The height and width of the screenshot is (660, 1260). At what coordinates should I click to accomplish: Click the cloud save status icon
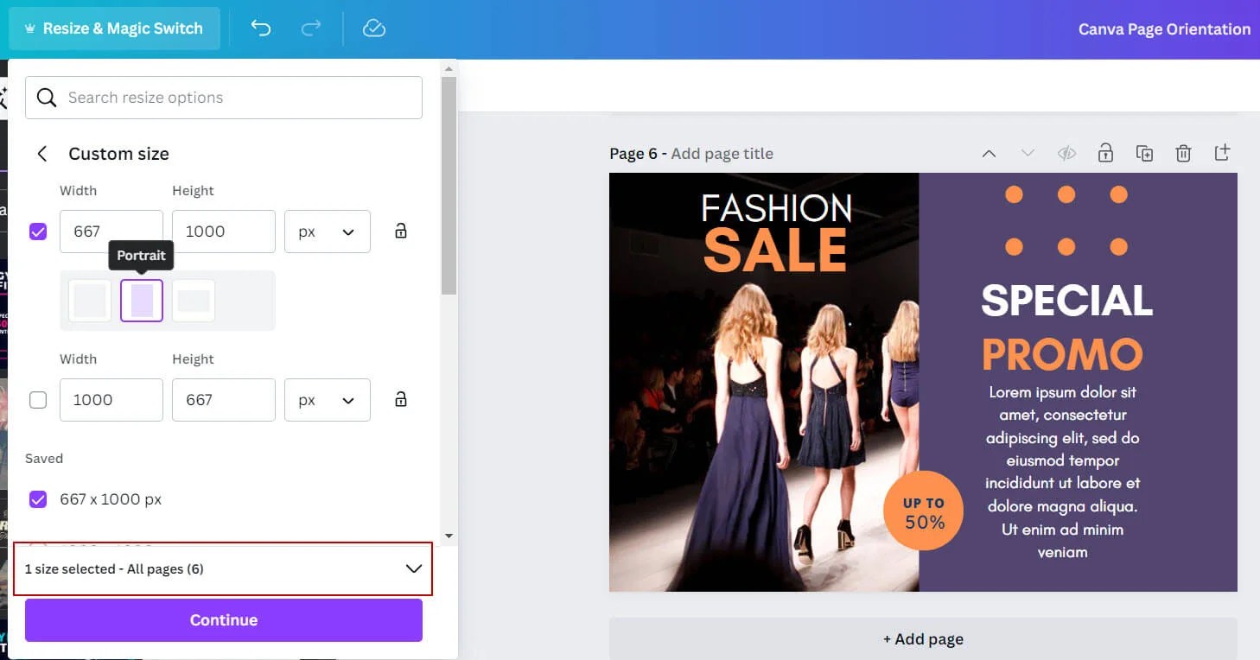pyautogui.click(x=373, y=29)
